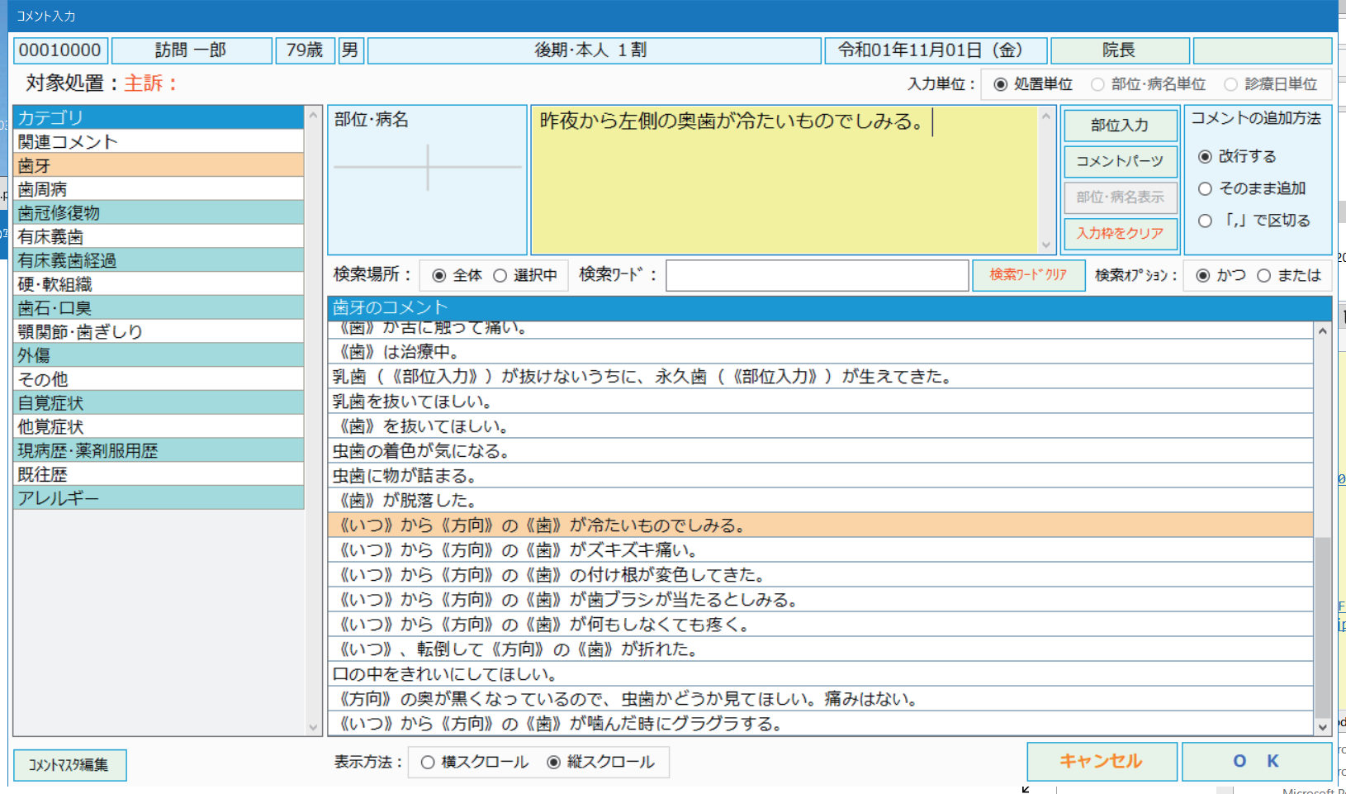Enable そのまま追加 for comment appending
1346x794 pixels.
(1206, 188)
